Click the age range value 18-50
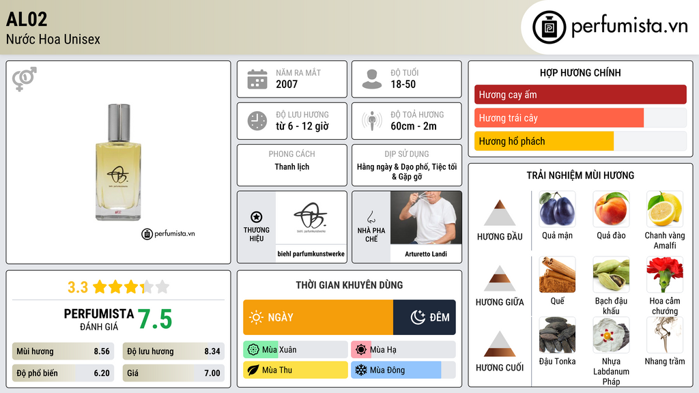Image resolution: width=699 pixels, height=393 pixels. coord(403,84)
